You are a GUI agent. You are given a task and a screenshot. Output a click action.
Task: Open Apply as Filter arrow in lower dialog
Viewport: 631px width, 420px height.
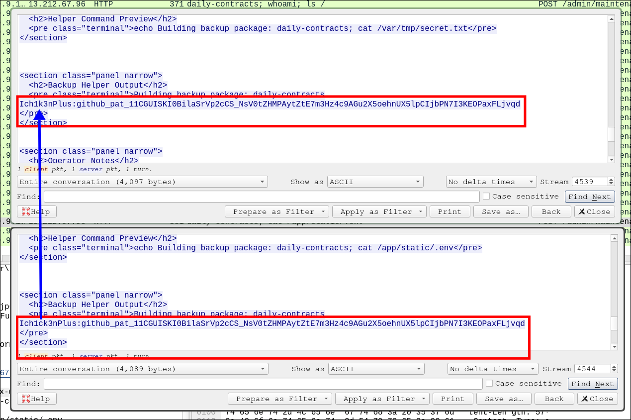(424, 399)
